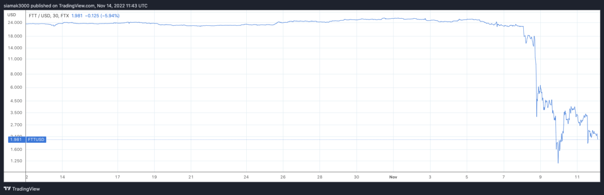Click the '7' date label on the time axis

pyautogui.click(x=503, y=177)
